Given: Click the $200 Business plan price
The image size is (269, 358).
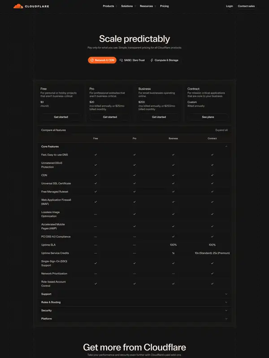Looking at the screenshot, I should (142, 102).
